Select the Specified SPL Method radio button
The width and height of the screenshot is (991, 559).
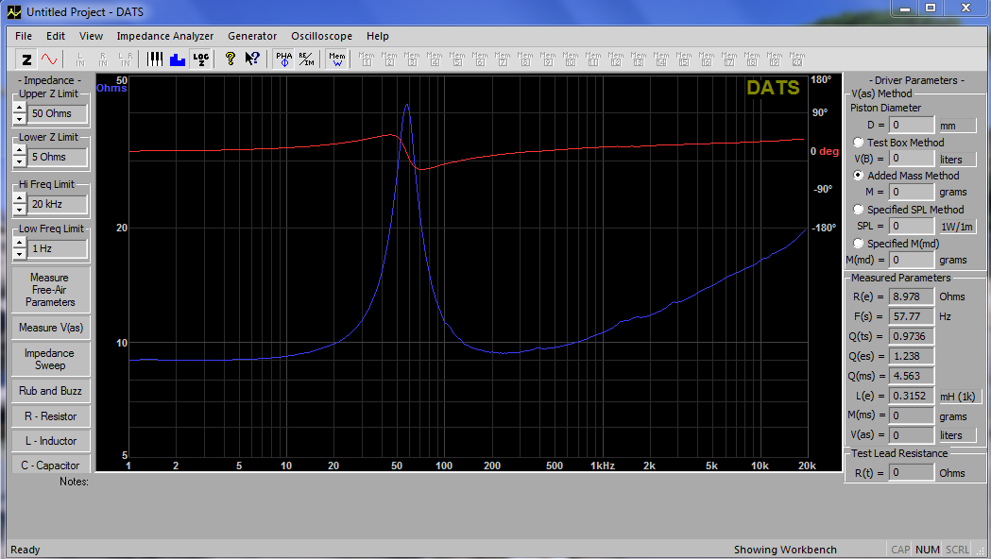coord(859,209)
